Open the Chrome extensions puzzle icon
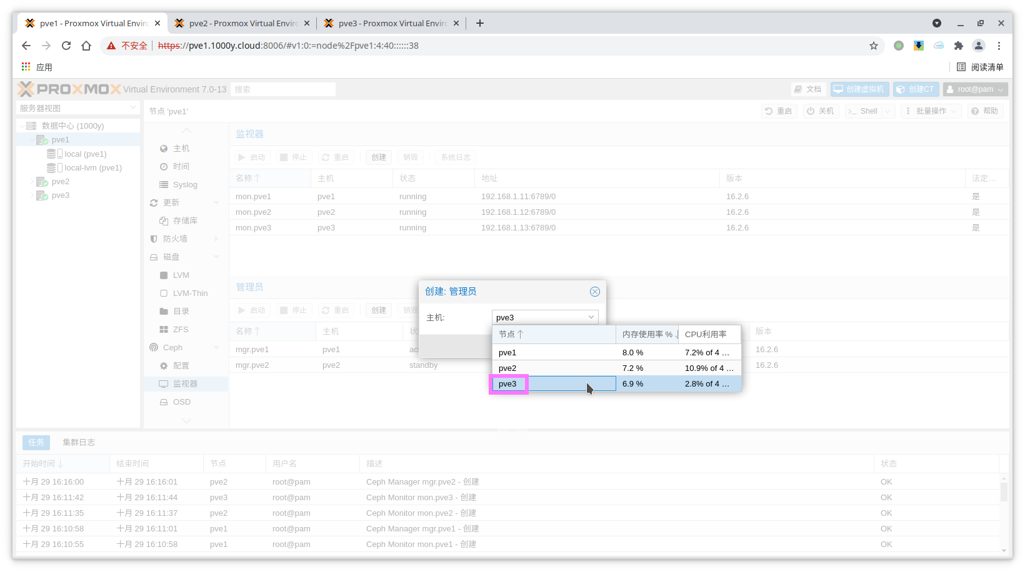Image resolution: width=1025 pixels, height=572 pixels. (959, 46)
